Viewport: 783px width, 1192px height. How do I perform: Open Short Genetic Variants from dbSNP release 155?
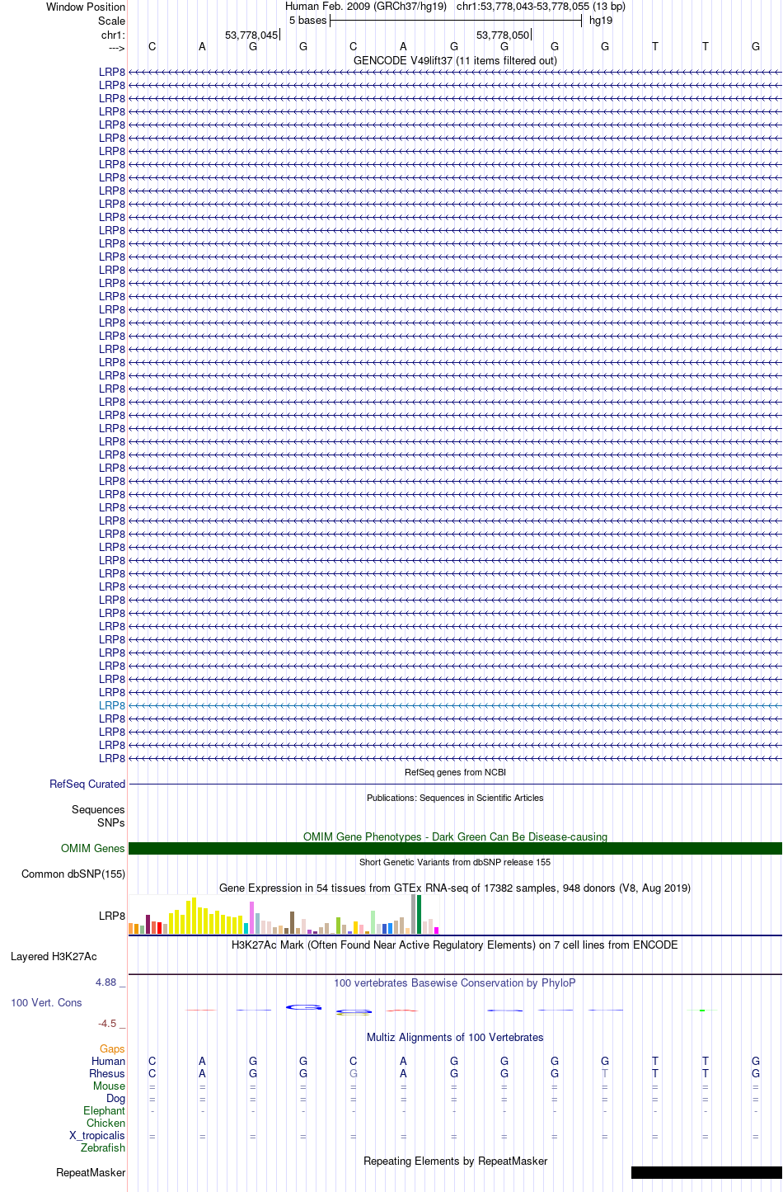[x=455, y=862]
